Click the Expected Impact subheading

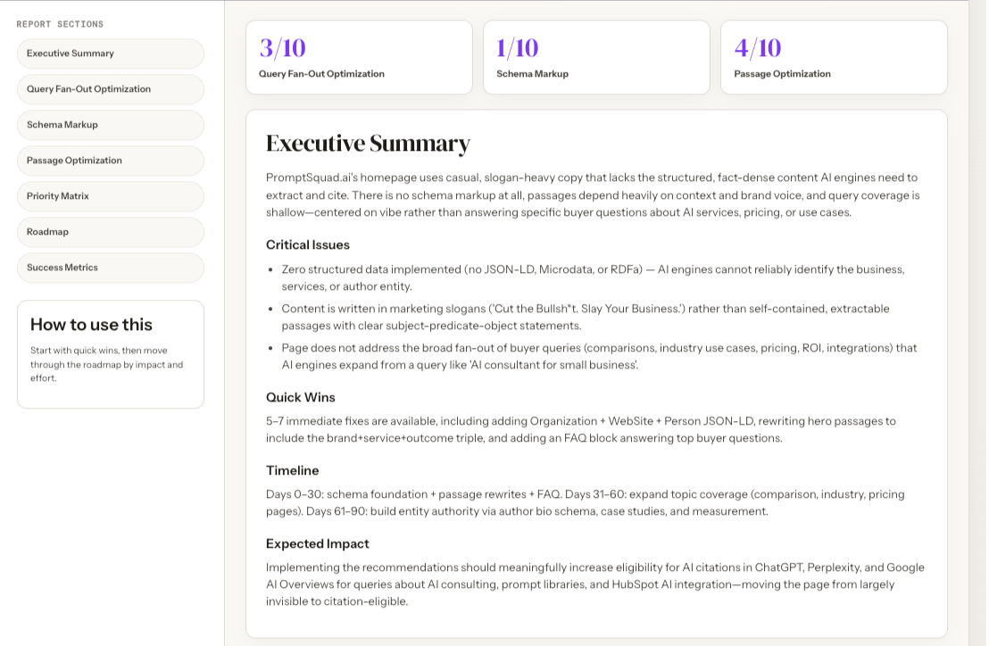317,543
